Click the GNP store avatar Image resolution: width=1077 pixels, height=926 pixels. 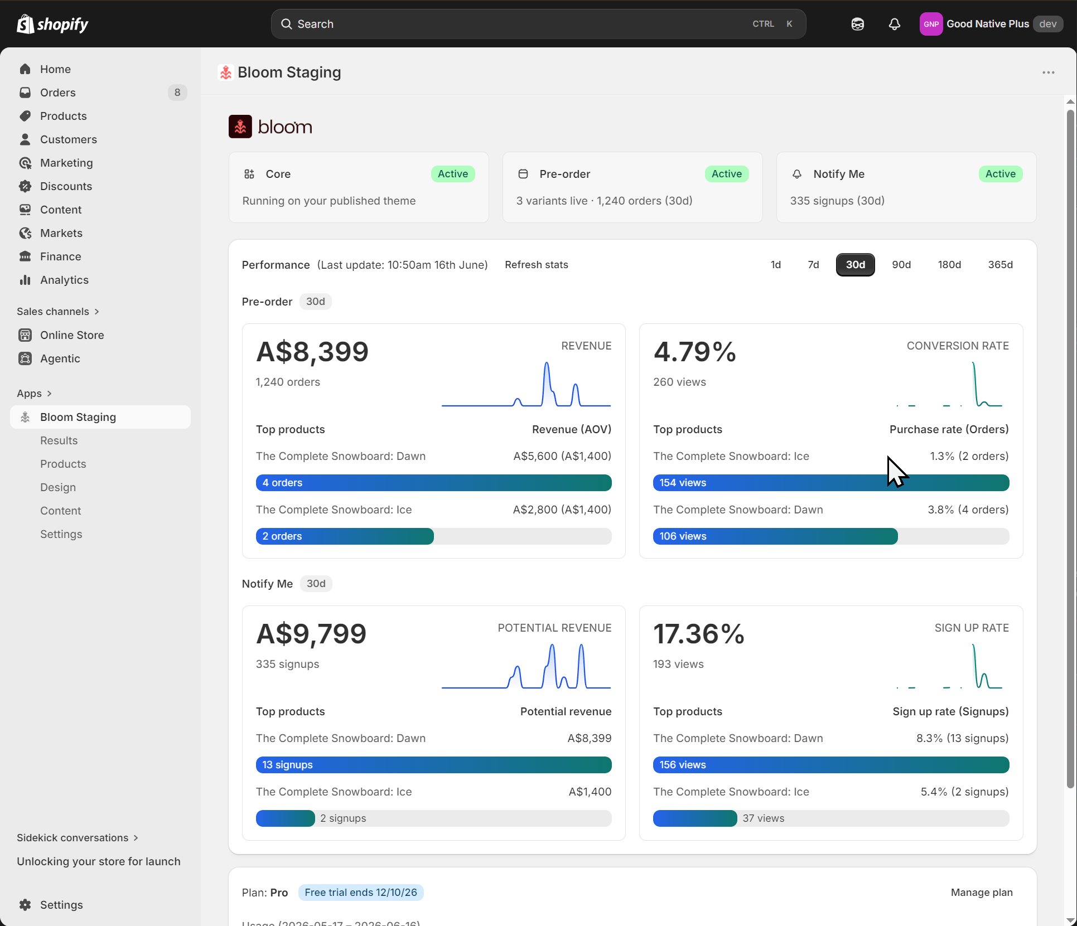pos(931,24)
